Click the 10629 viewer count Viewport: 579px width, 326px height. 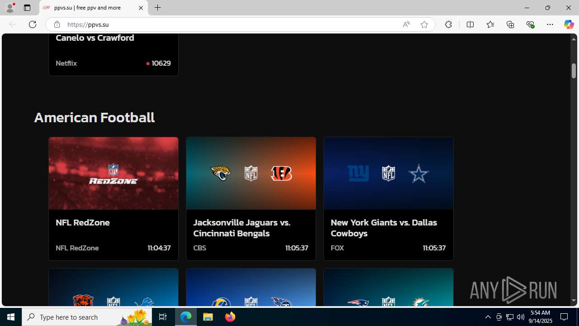coord(161,63)
